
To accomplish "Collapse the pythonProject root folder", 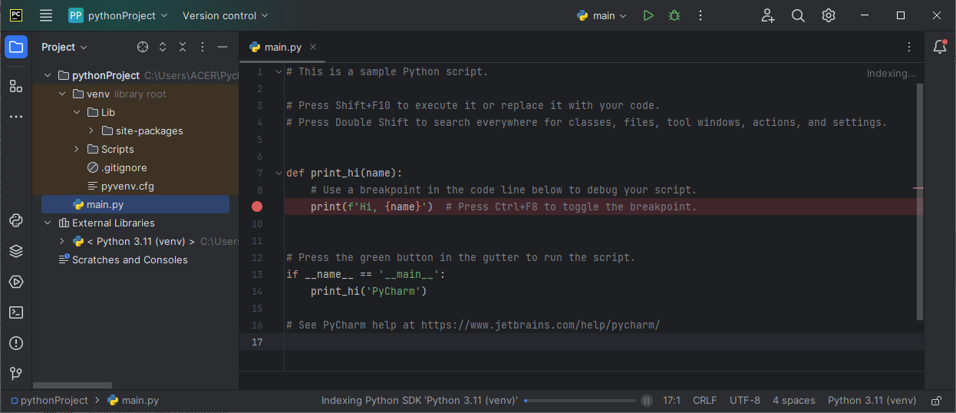I will (48, 75).
